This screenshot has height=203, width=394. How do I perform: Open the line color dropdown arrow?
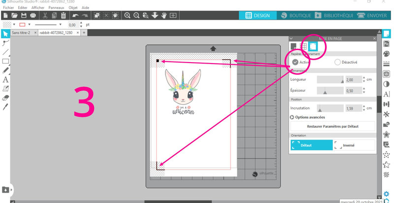click(x=30, y=25)
